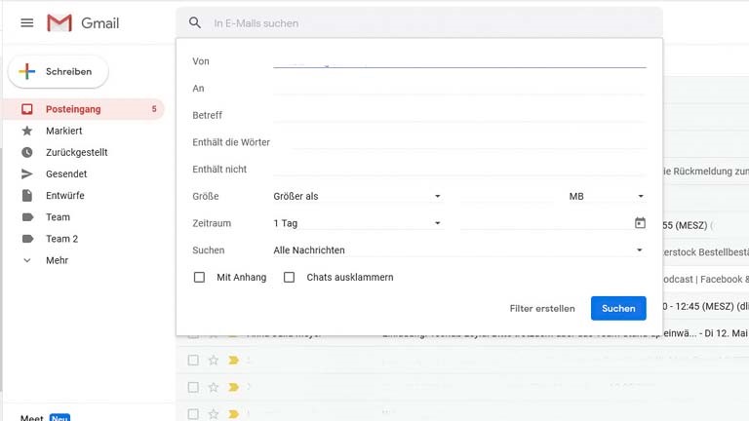
Task: Expand Mehr in the sidebar
Action: (x=57, y=260)
